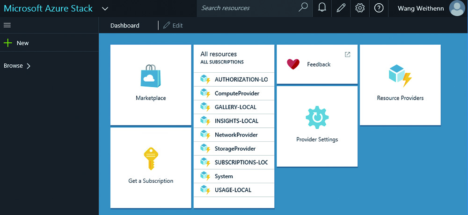Open the notifications bell icon

pos(322,8)
